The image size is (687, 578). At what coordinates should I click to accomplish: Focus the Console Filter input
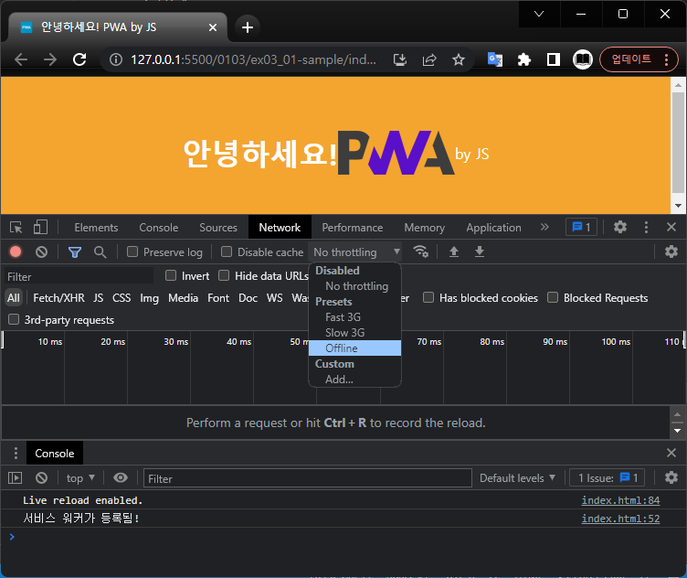308,478
